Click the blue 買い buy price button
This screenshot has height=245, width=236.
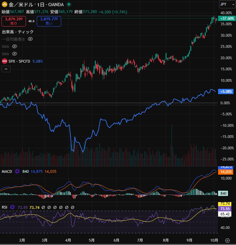49,21
